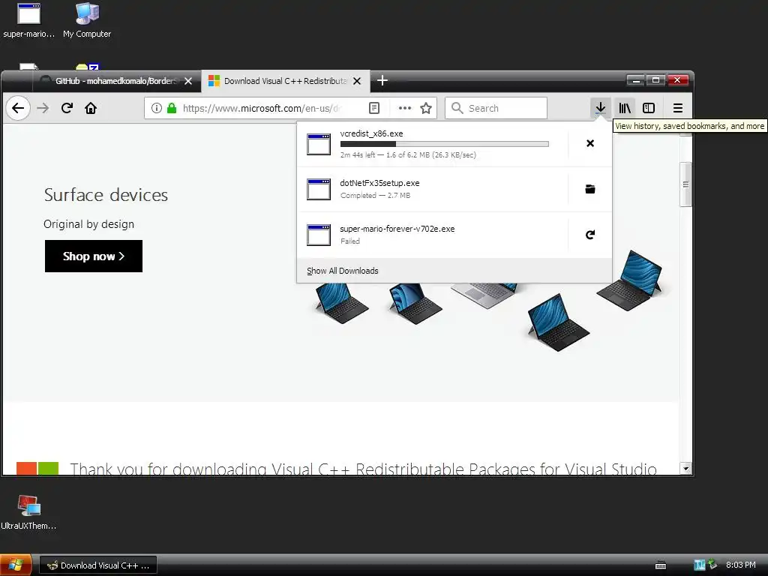Click the downloads arrow toolbar button
Viewport: 768px width, 576px height.
coord(601,108)
